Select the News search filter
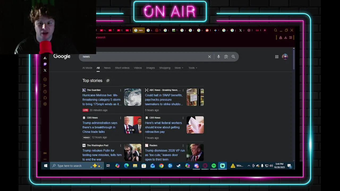The height and width of the screenshot is (191, 340). click(107, 68)
